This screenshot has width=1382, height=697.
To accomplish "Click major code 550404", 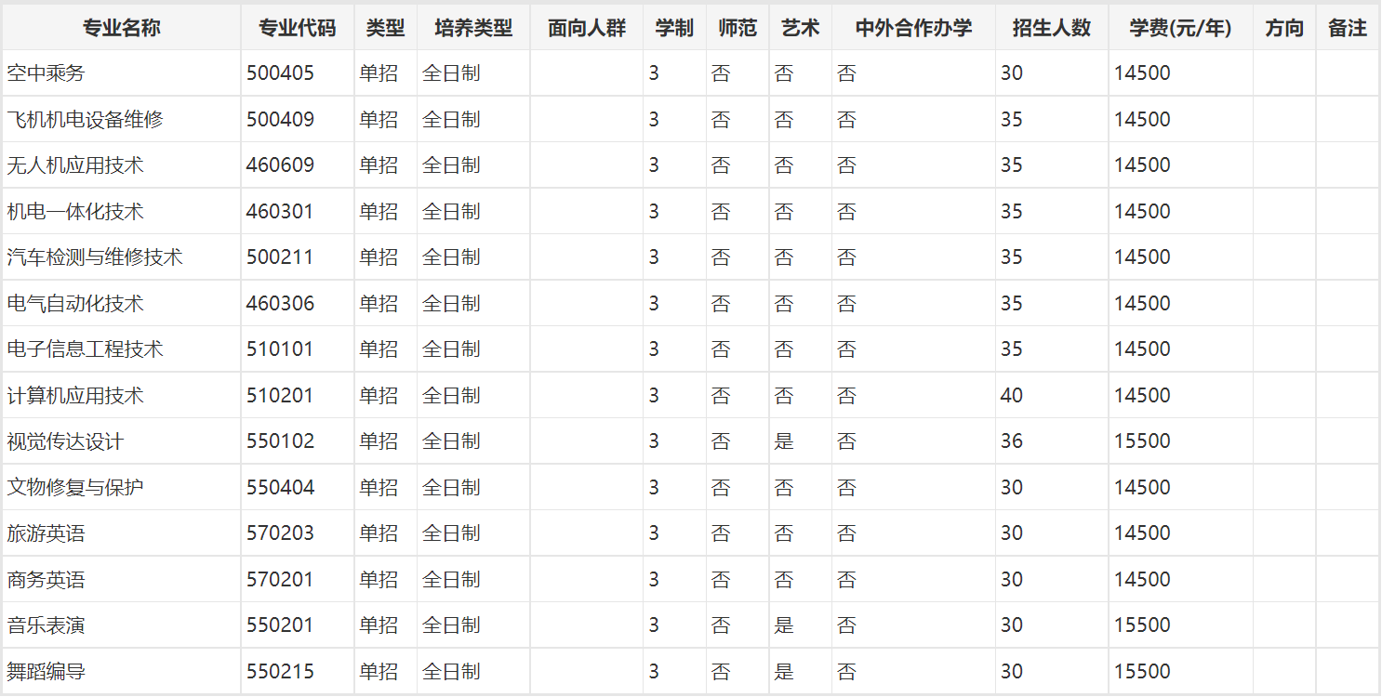I will 280,487.
